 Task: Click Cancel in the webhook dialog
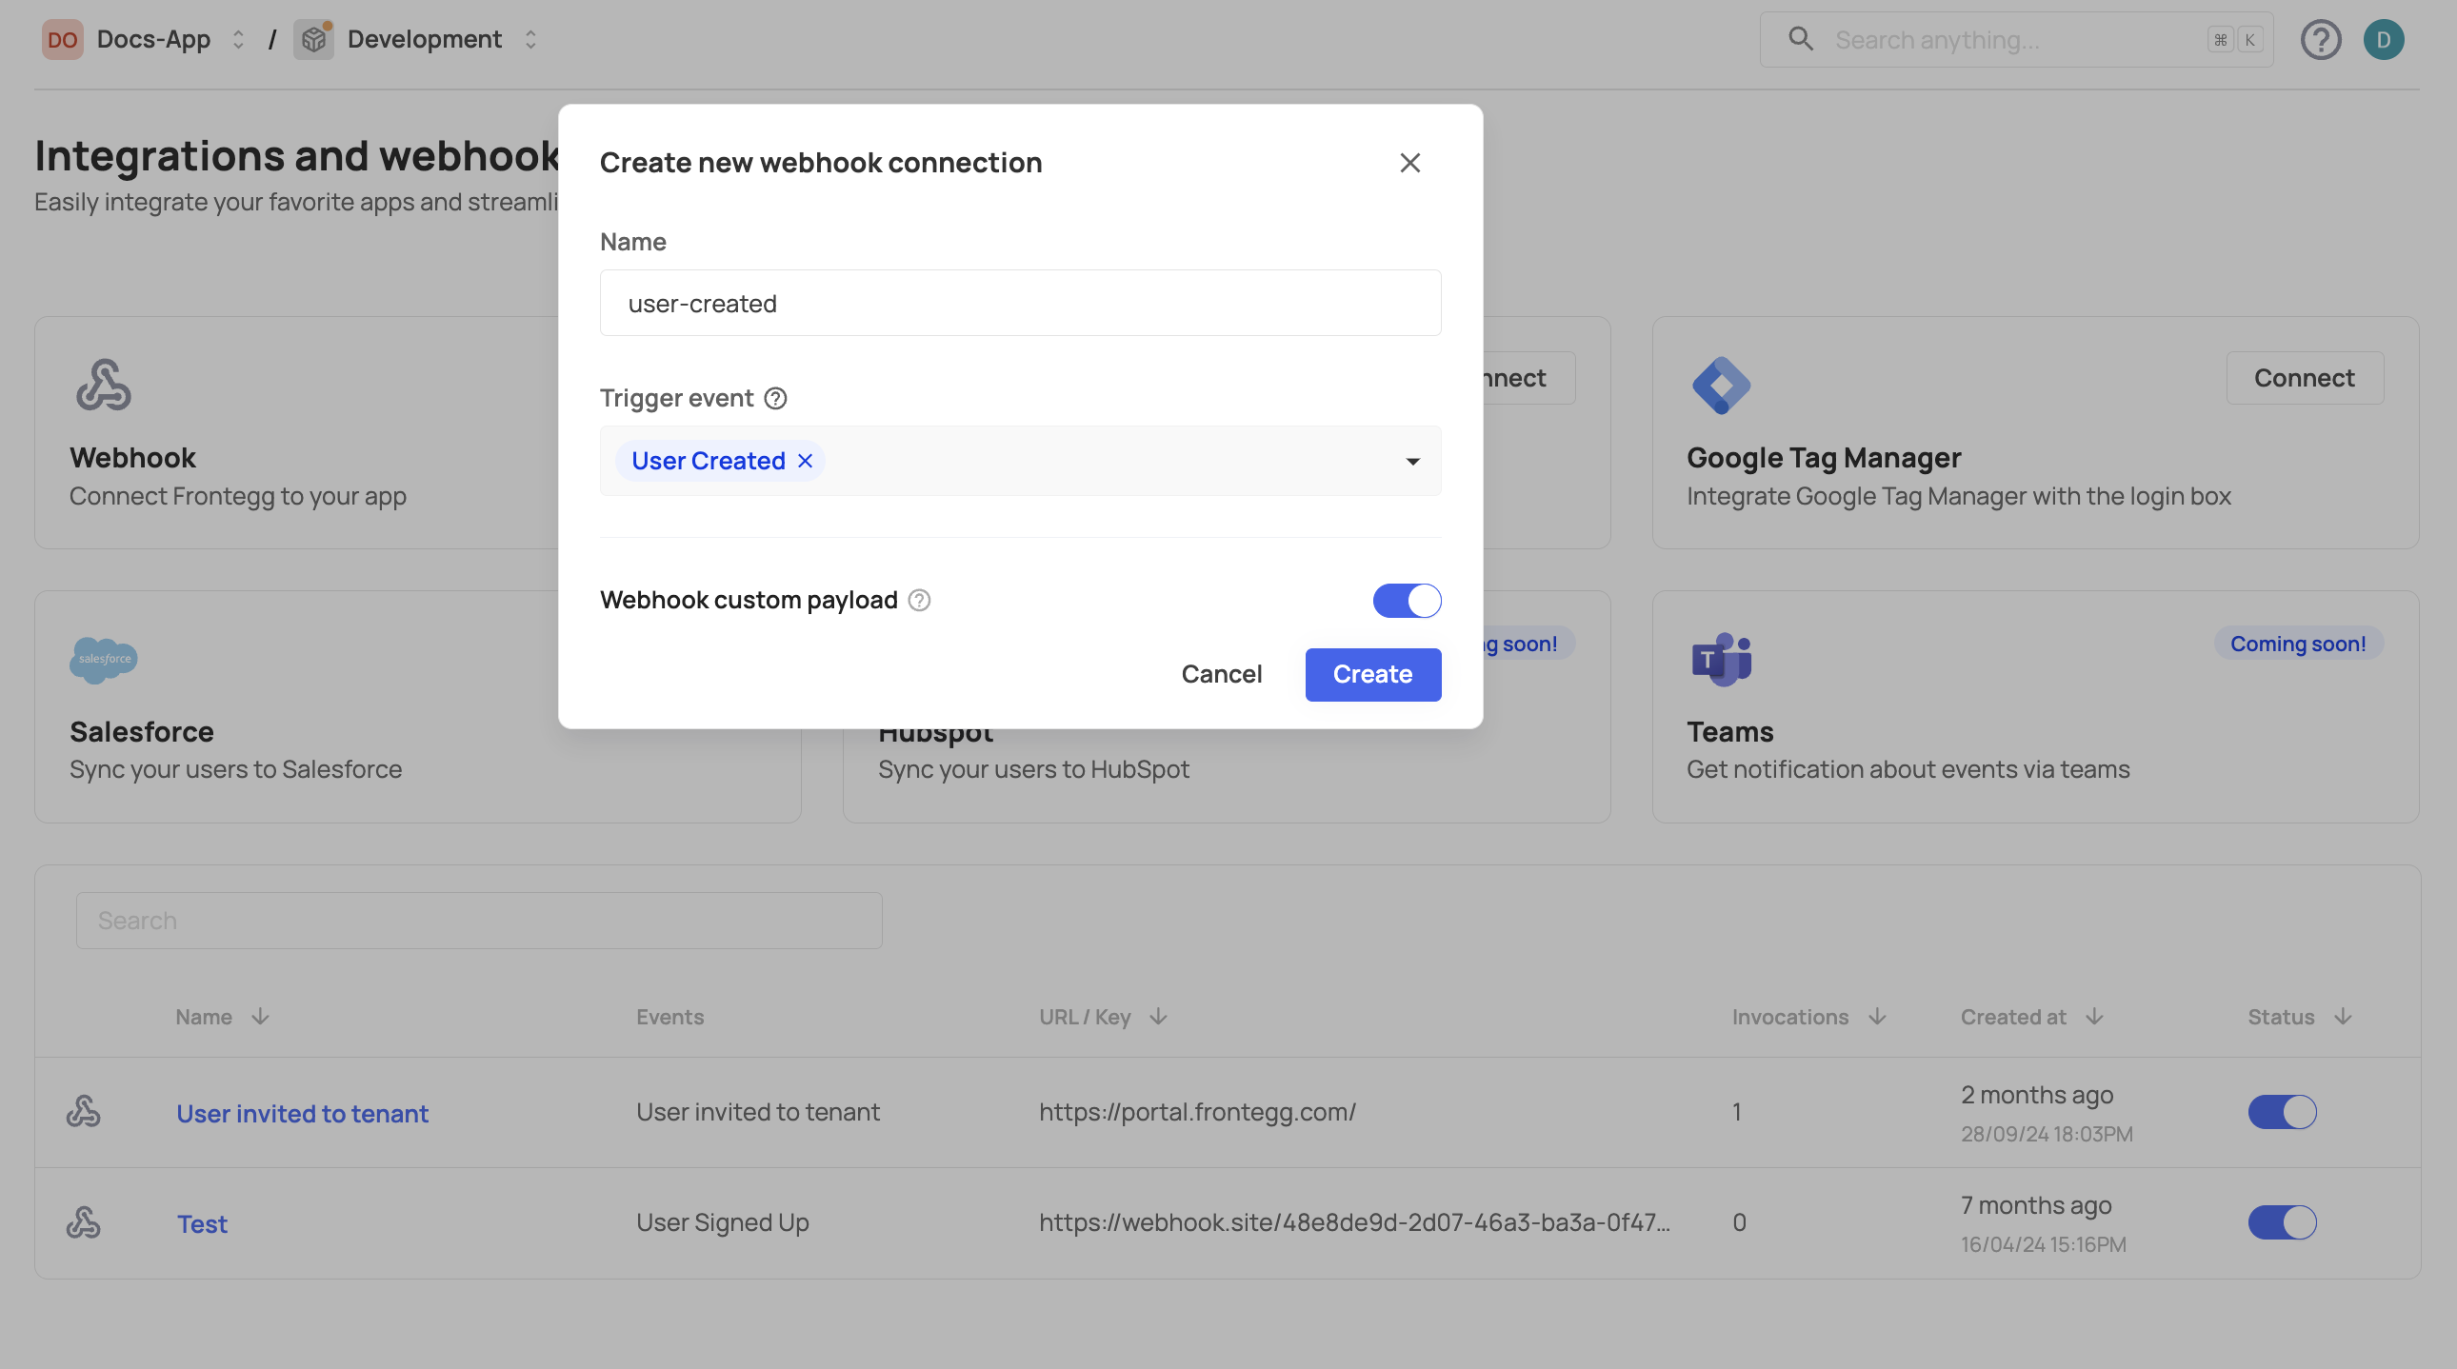point(1221,674)
